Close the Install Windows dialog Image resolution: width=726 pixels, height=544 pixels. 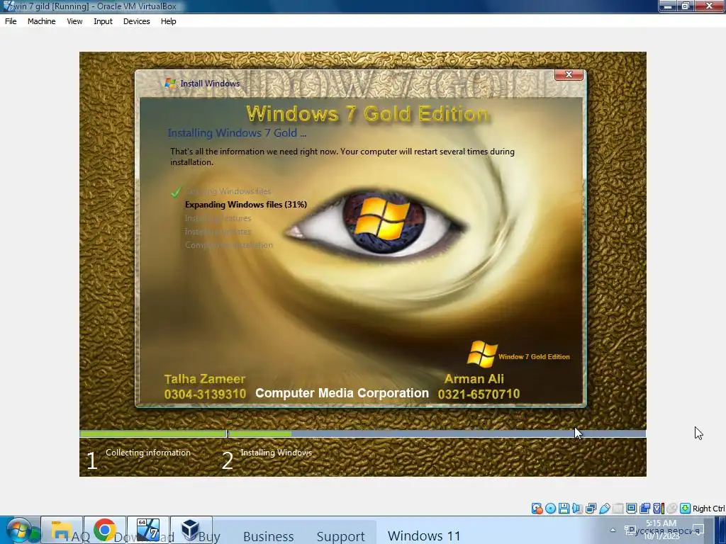[569, 74]
